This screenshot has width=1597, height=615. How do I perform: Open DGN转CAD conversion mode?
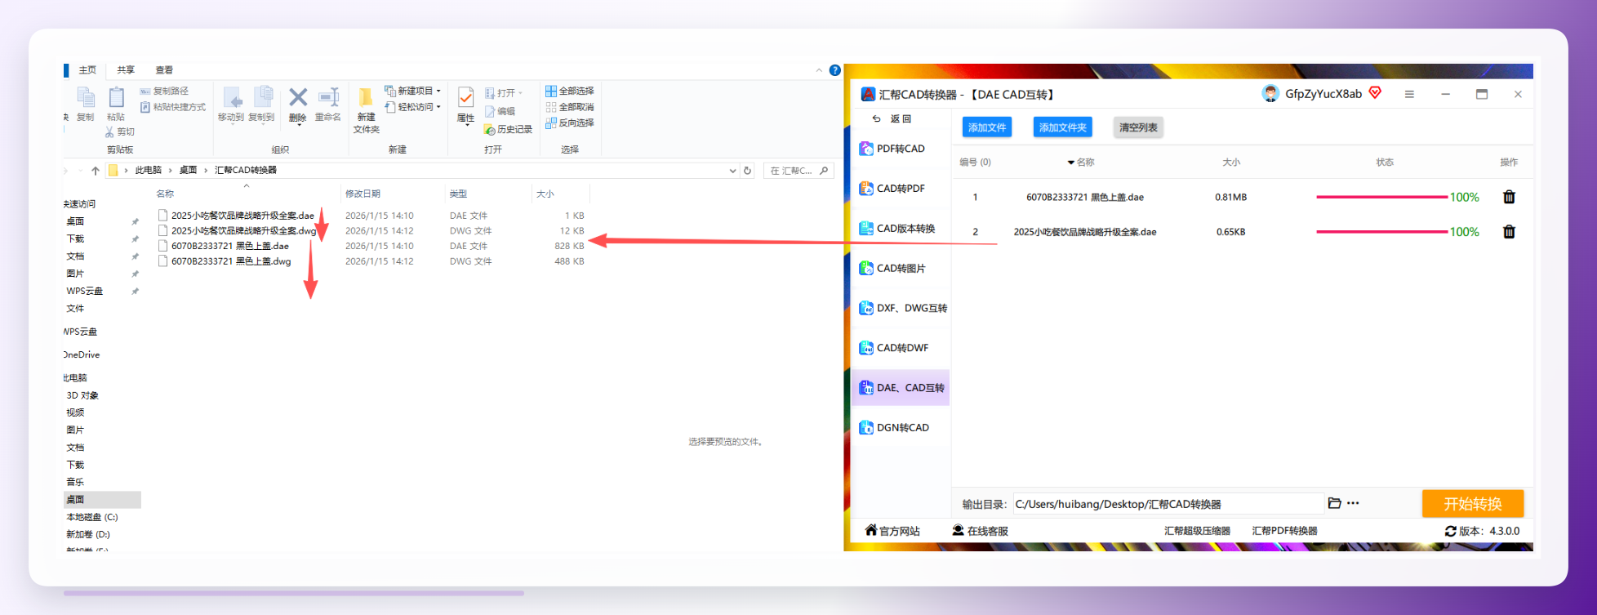[893, 427]
